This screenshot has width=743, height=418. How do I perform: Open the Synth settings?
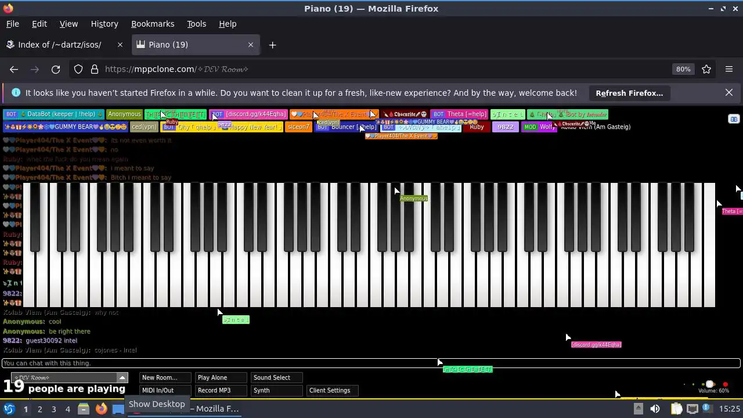pos(276,391)
